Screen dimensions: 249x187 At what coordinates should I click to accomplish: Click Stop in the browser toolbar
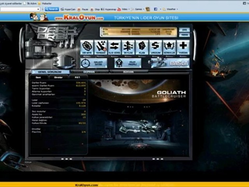(x=95, y=9)
